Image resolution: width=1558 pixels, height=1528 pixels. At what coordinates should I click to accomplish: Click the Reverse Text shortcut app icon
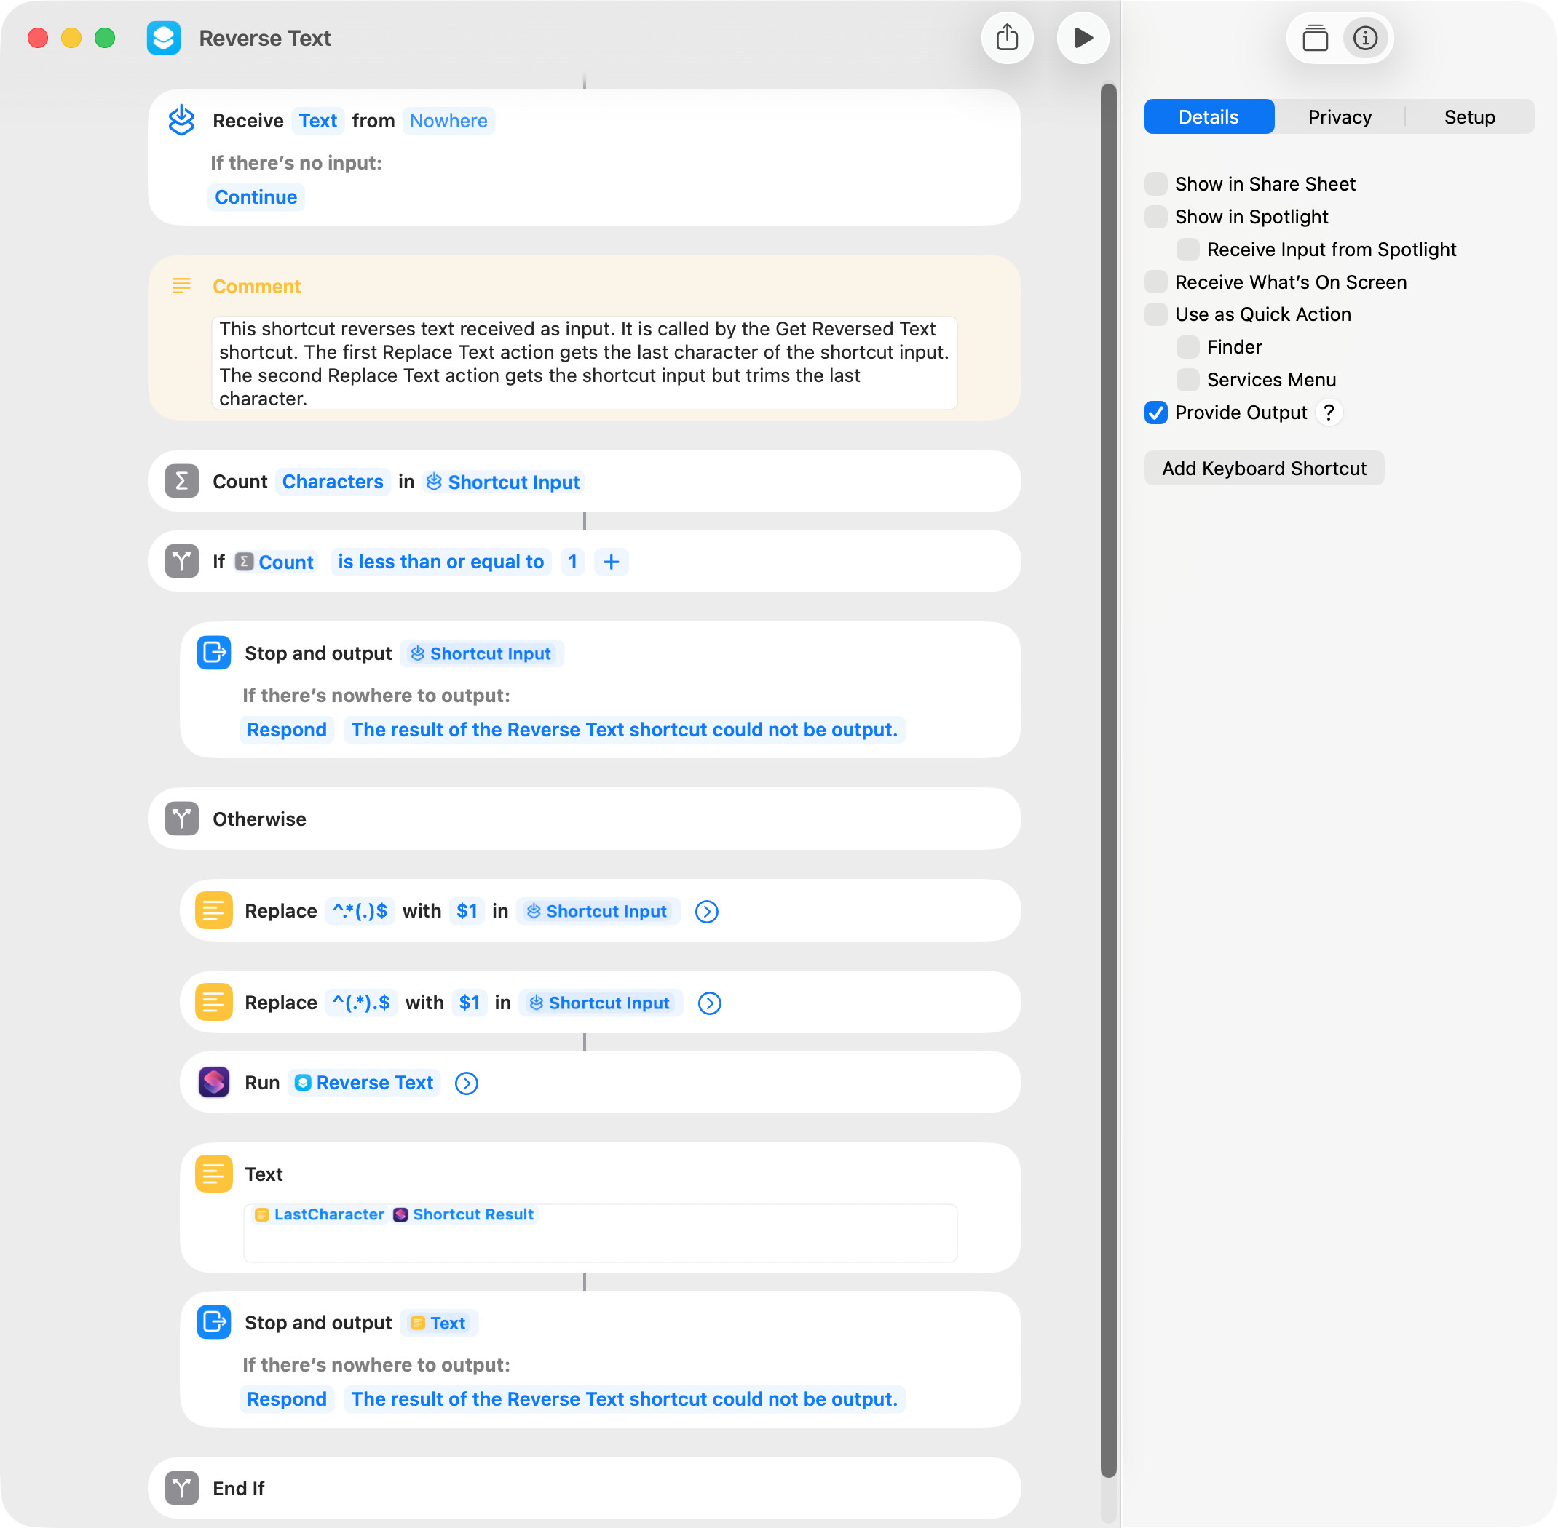tap(164, 38)
